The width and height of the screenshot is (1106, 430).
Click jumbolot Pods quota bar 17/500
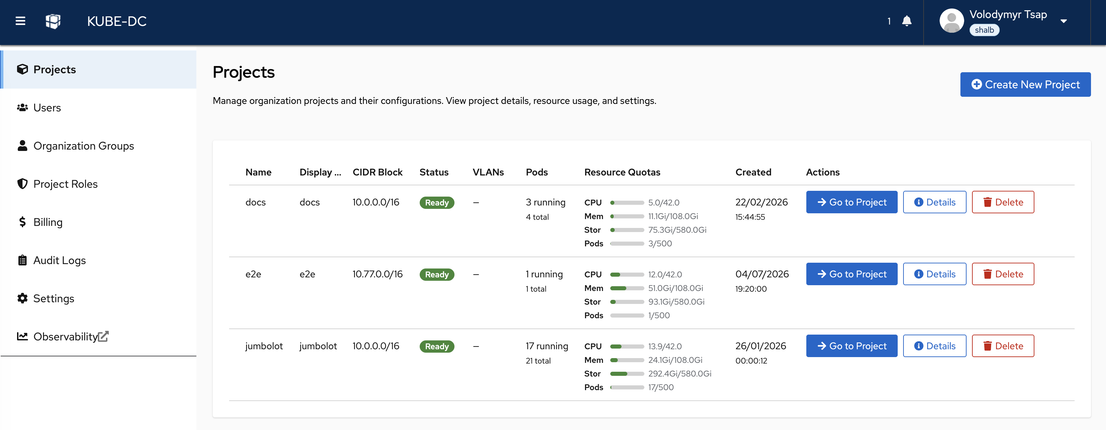[x=627, y=387]
